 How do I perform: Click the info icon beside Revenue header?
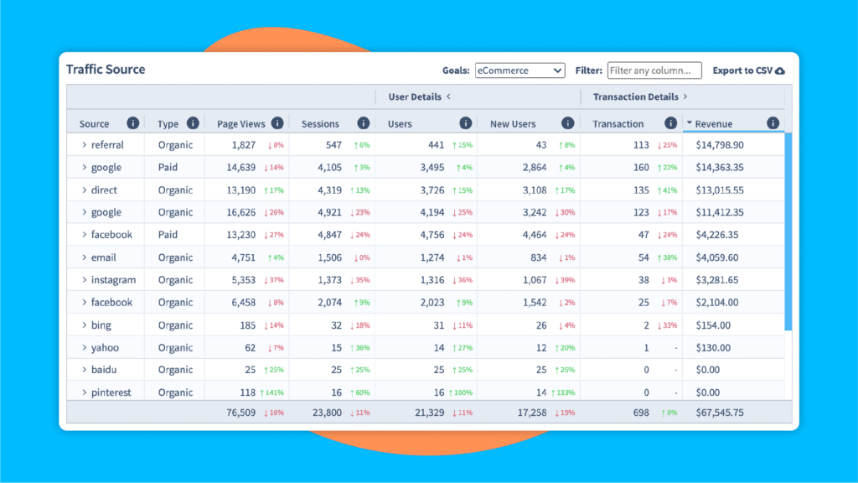773,123
